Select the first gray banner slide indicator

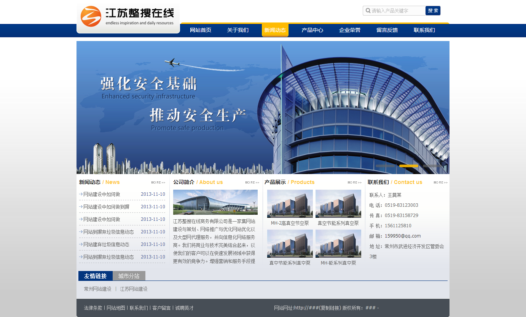click(x=385, y=166)
